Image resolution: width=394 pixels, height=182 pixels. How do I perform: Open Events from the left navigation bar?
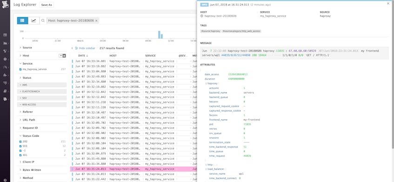(5, 35)
